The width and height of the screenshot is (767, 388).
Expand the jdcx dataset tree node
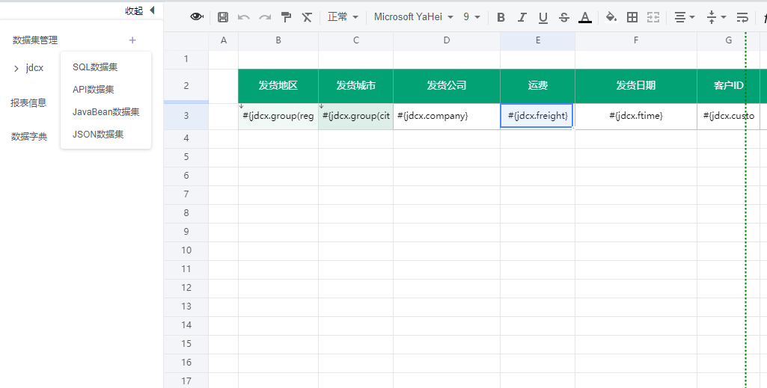(x=16, y=69)
